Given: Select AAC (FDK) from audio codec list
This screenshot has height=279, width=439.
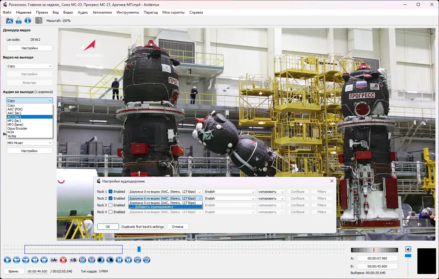Looking at the screenshot, I should [x=30, y=109].
